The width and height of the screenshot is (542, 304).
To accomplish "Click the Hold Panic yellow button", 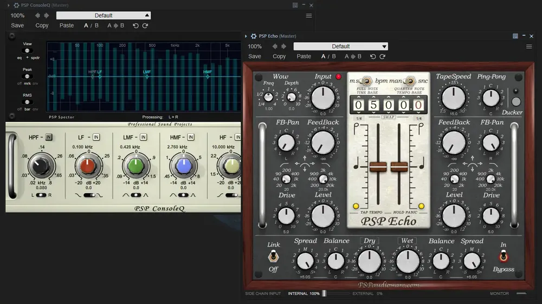I will (421, 206).
